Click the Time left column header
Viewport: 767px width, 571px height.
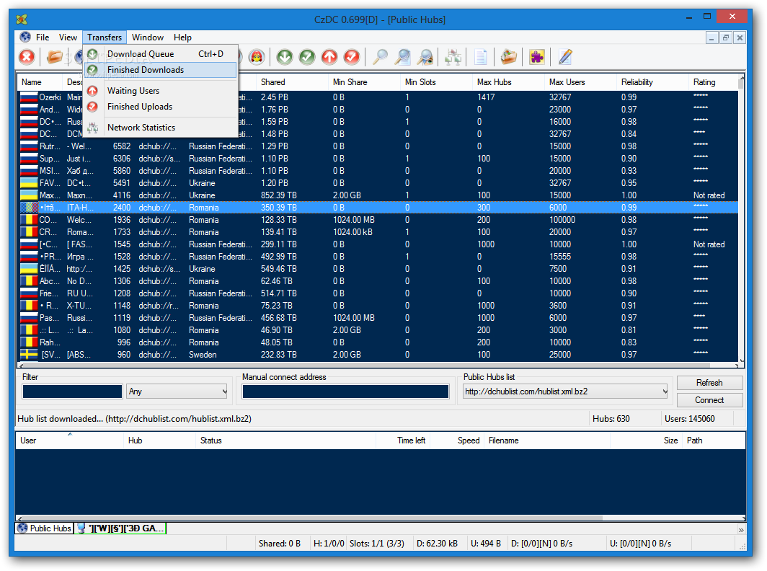(x=403, y=441)
